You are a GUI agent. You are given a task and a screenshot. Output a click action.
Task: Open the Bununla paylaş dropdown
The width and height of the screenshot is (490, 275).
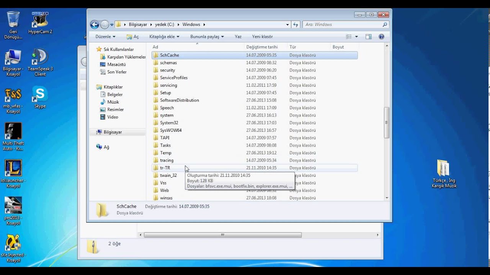click(207, 37)
